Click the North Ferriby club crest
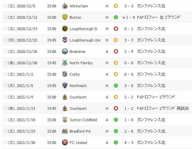The width and height of the screenshot is (192, 149). [x=65, y=63]
